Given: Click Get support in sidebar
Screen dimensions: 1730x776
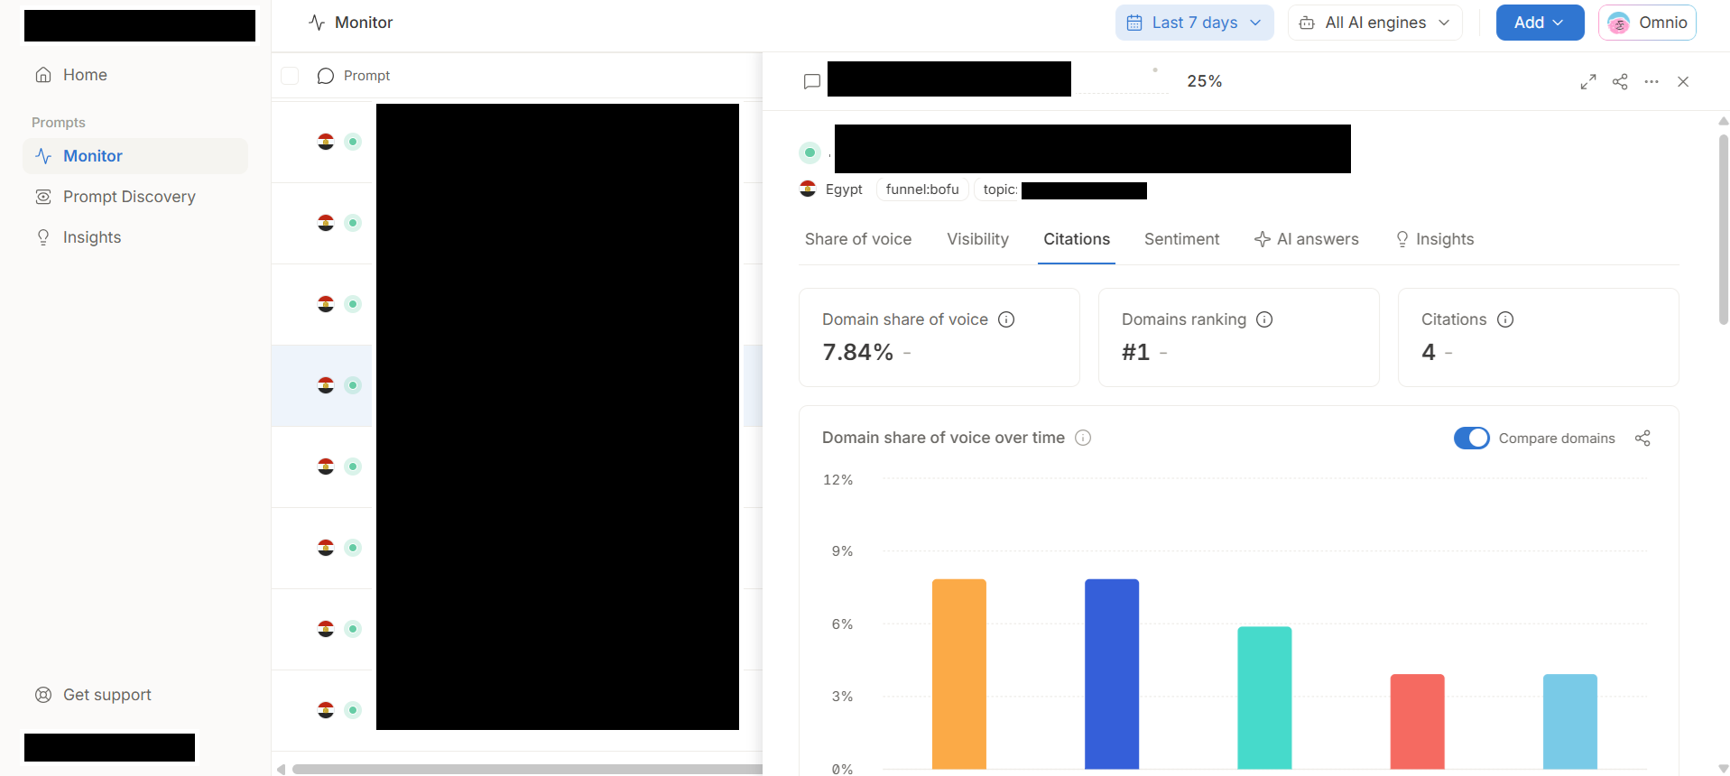Looking at the screenshot, I should (135, 695).
